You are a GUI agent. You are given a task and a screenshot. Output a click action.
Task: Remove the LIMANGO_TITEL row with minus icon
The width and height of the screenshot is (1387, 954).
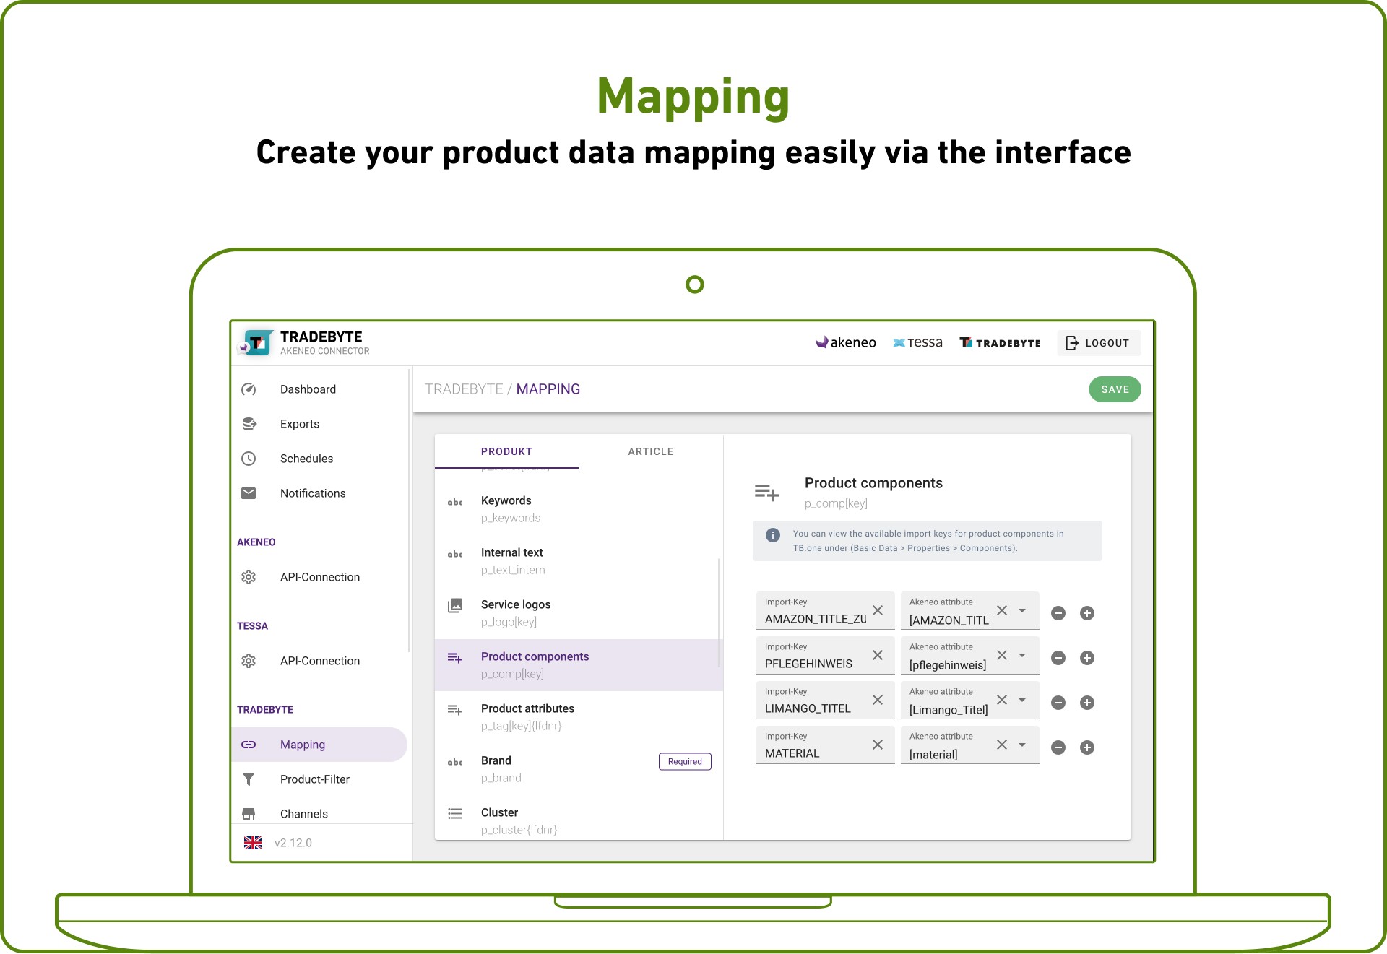(x=1058, y=703)
